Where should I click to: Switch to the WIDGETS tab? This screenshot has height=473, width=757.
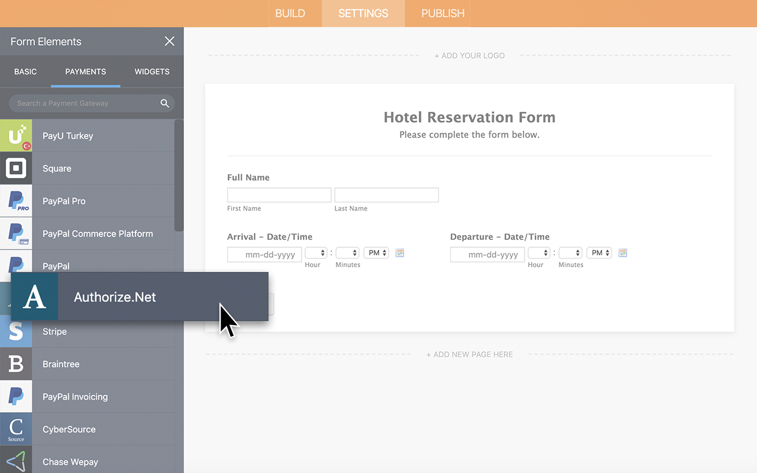pyautogui.click(x=152, y=72)
